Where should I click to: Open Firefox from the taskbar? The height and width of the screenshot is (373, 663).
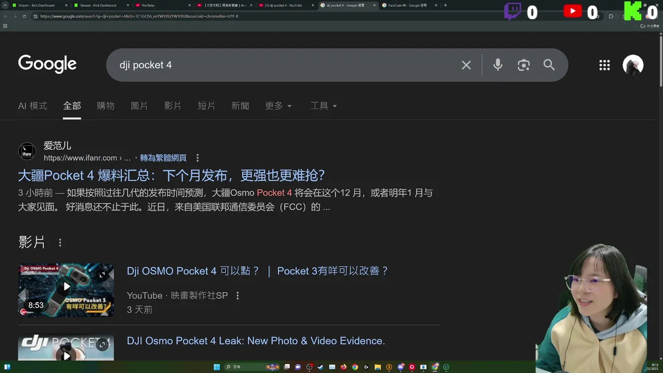click(343, 367)
